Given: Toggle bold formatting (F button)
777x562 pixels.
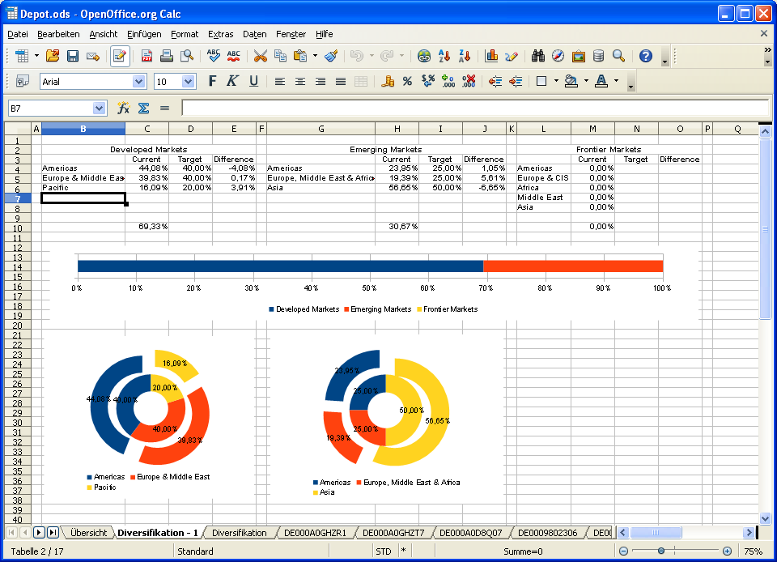Looking at the screenshot, I should pyautogui.click(x=212, y=81).
